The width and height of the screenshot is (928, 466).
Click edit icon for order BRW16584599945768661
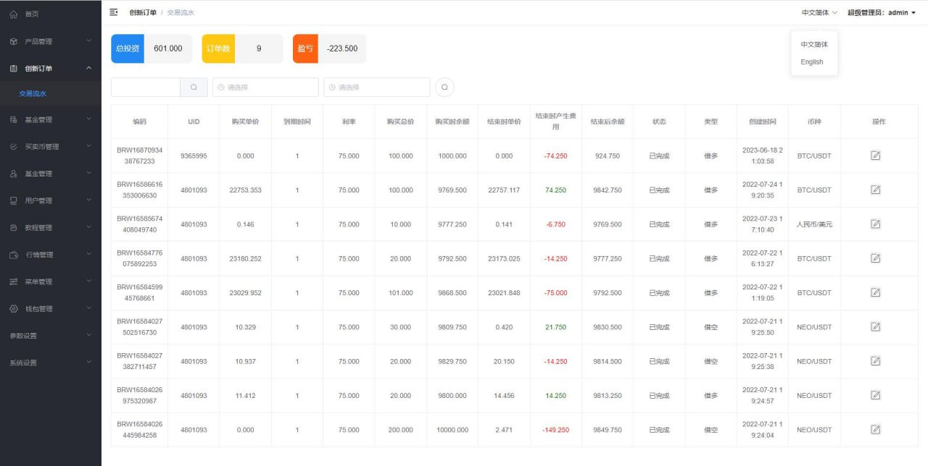[875, 292]
